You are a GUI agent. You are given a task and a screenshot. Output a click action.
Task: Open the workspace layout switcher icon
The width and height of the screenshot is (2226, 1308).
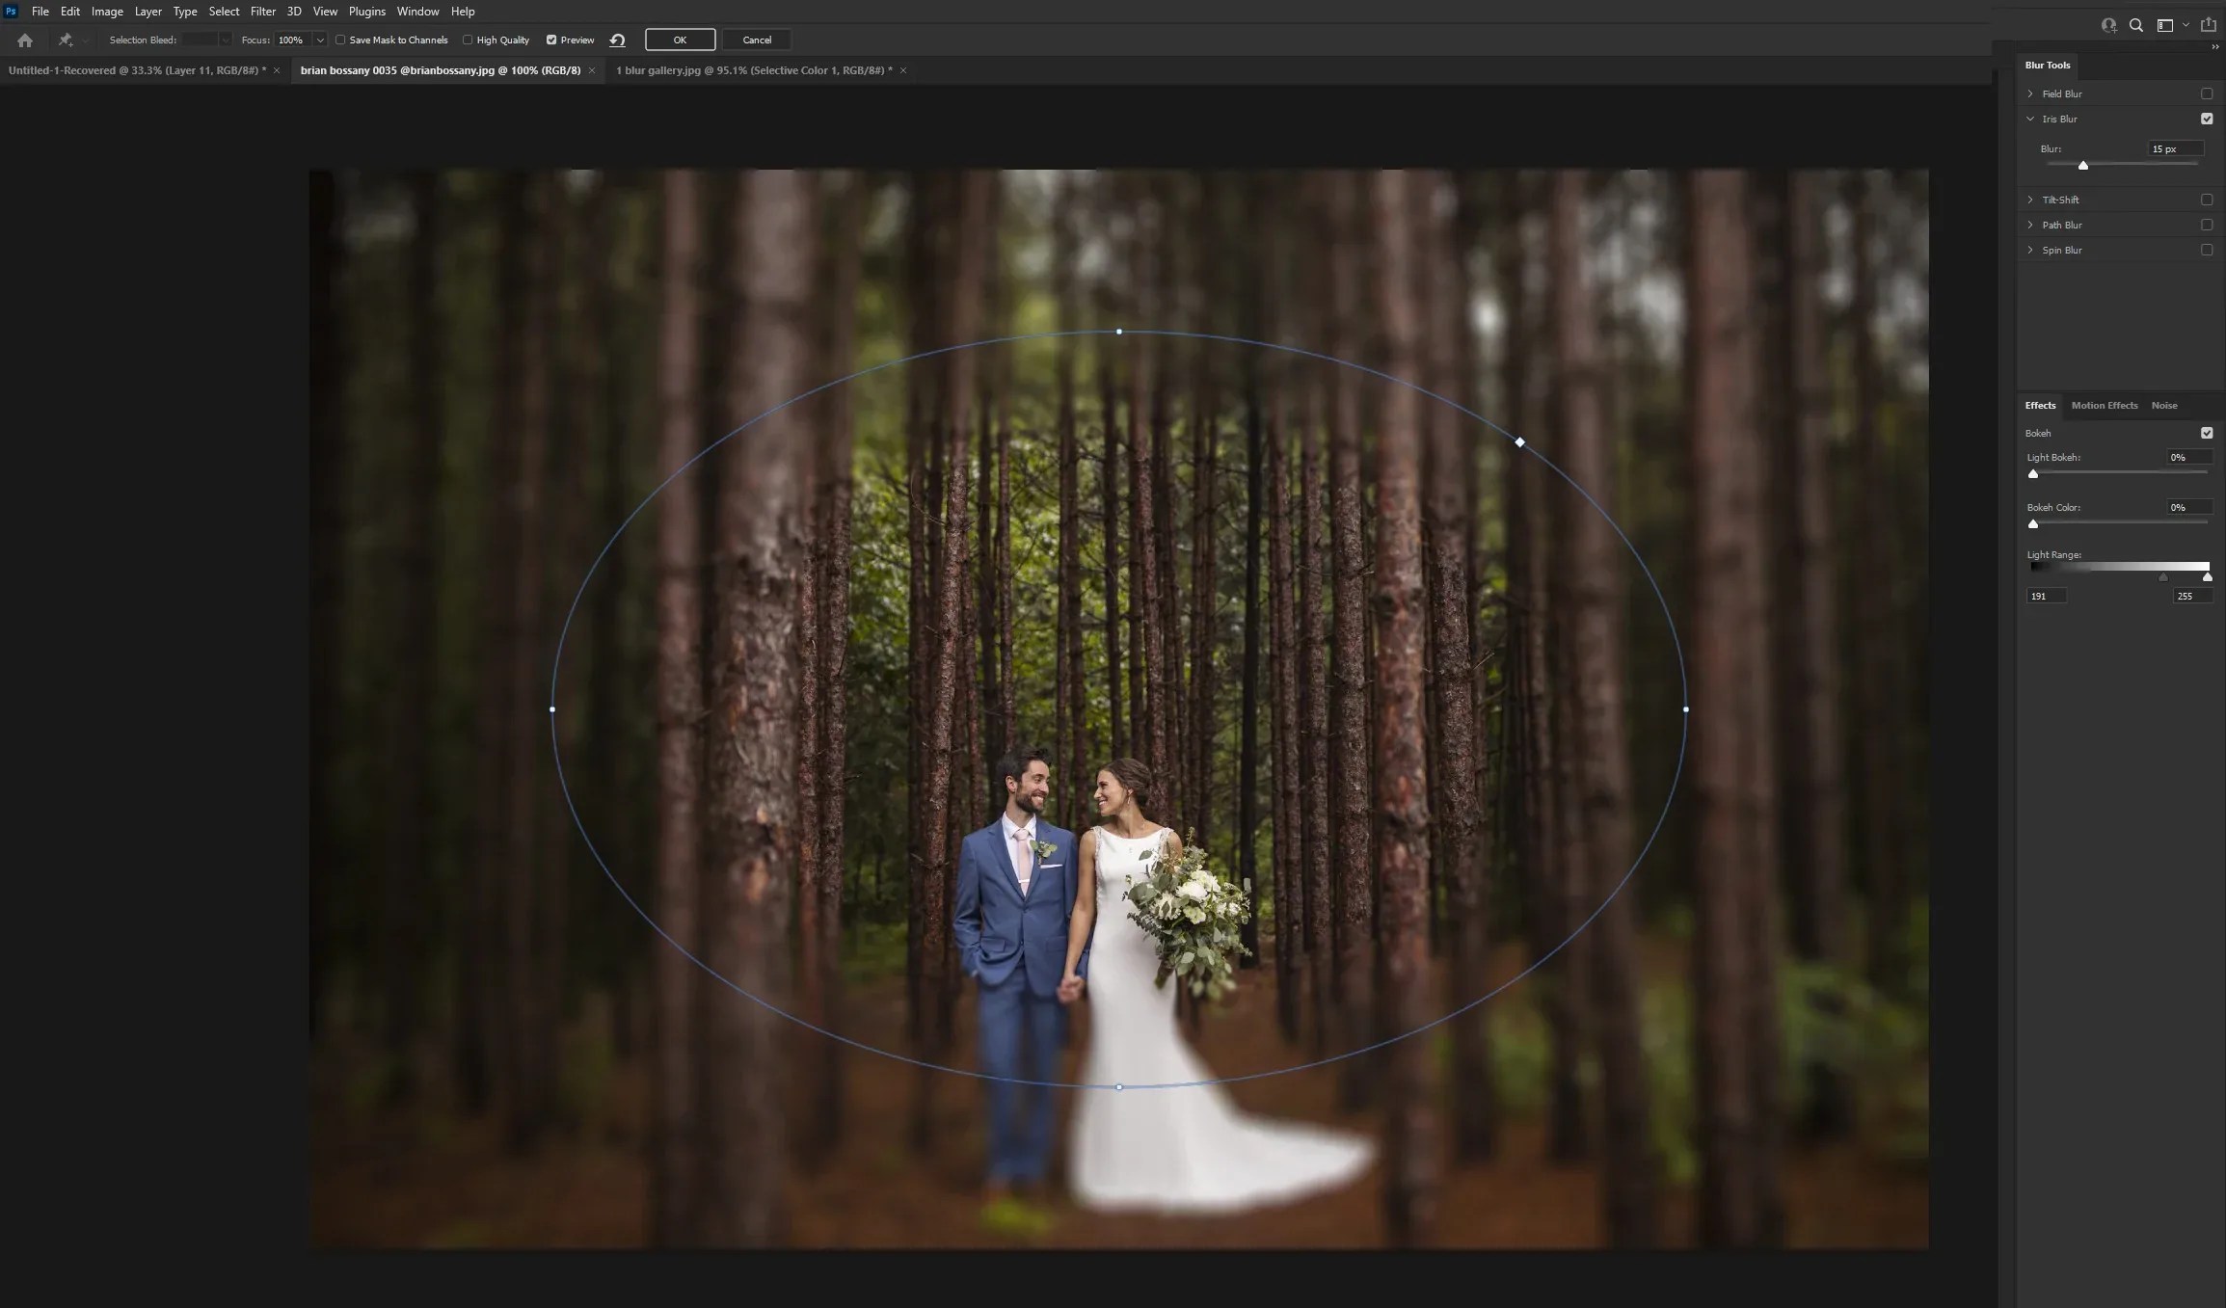click(x=2165, y=26)
